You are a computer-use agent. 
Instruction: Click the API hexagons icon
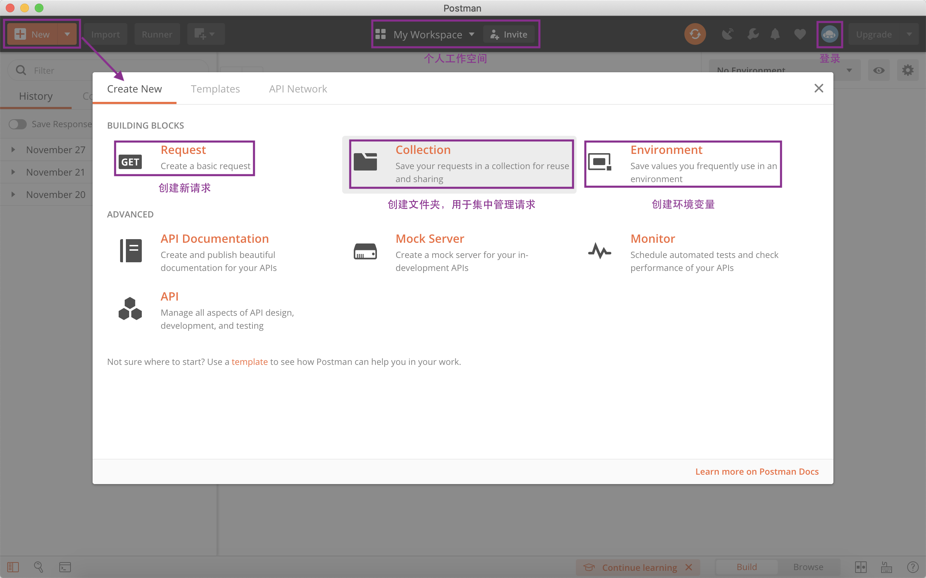130,309
